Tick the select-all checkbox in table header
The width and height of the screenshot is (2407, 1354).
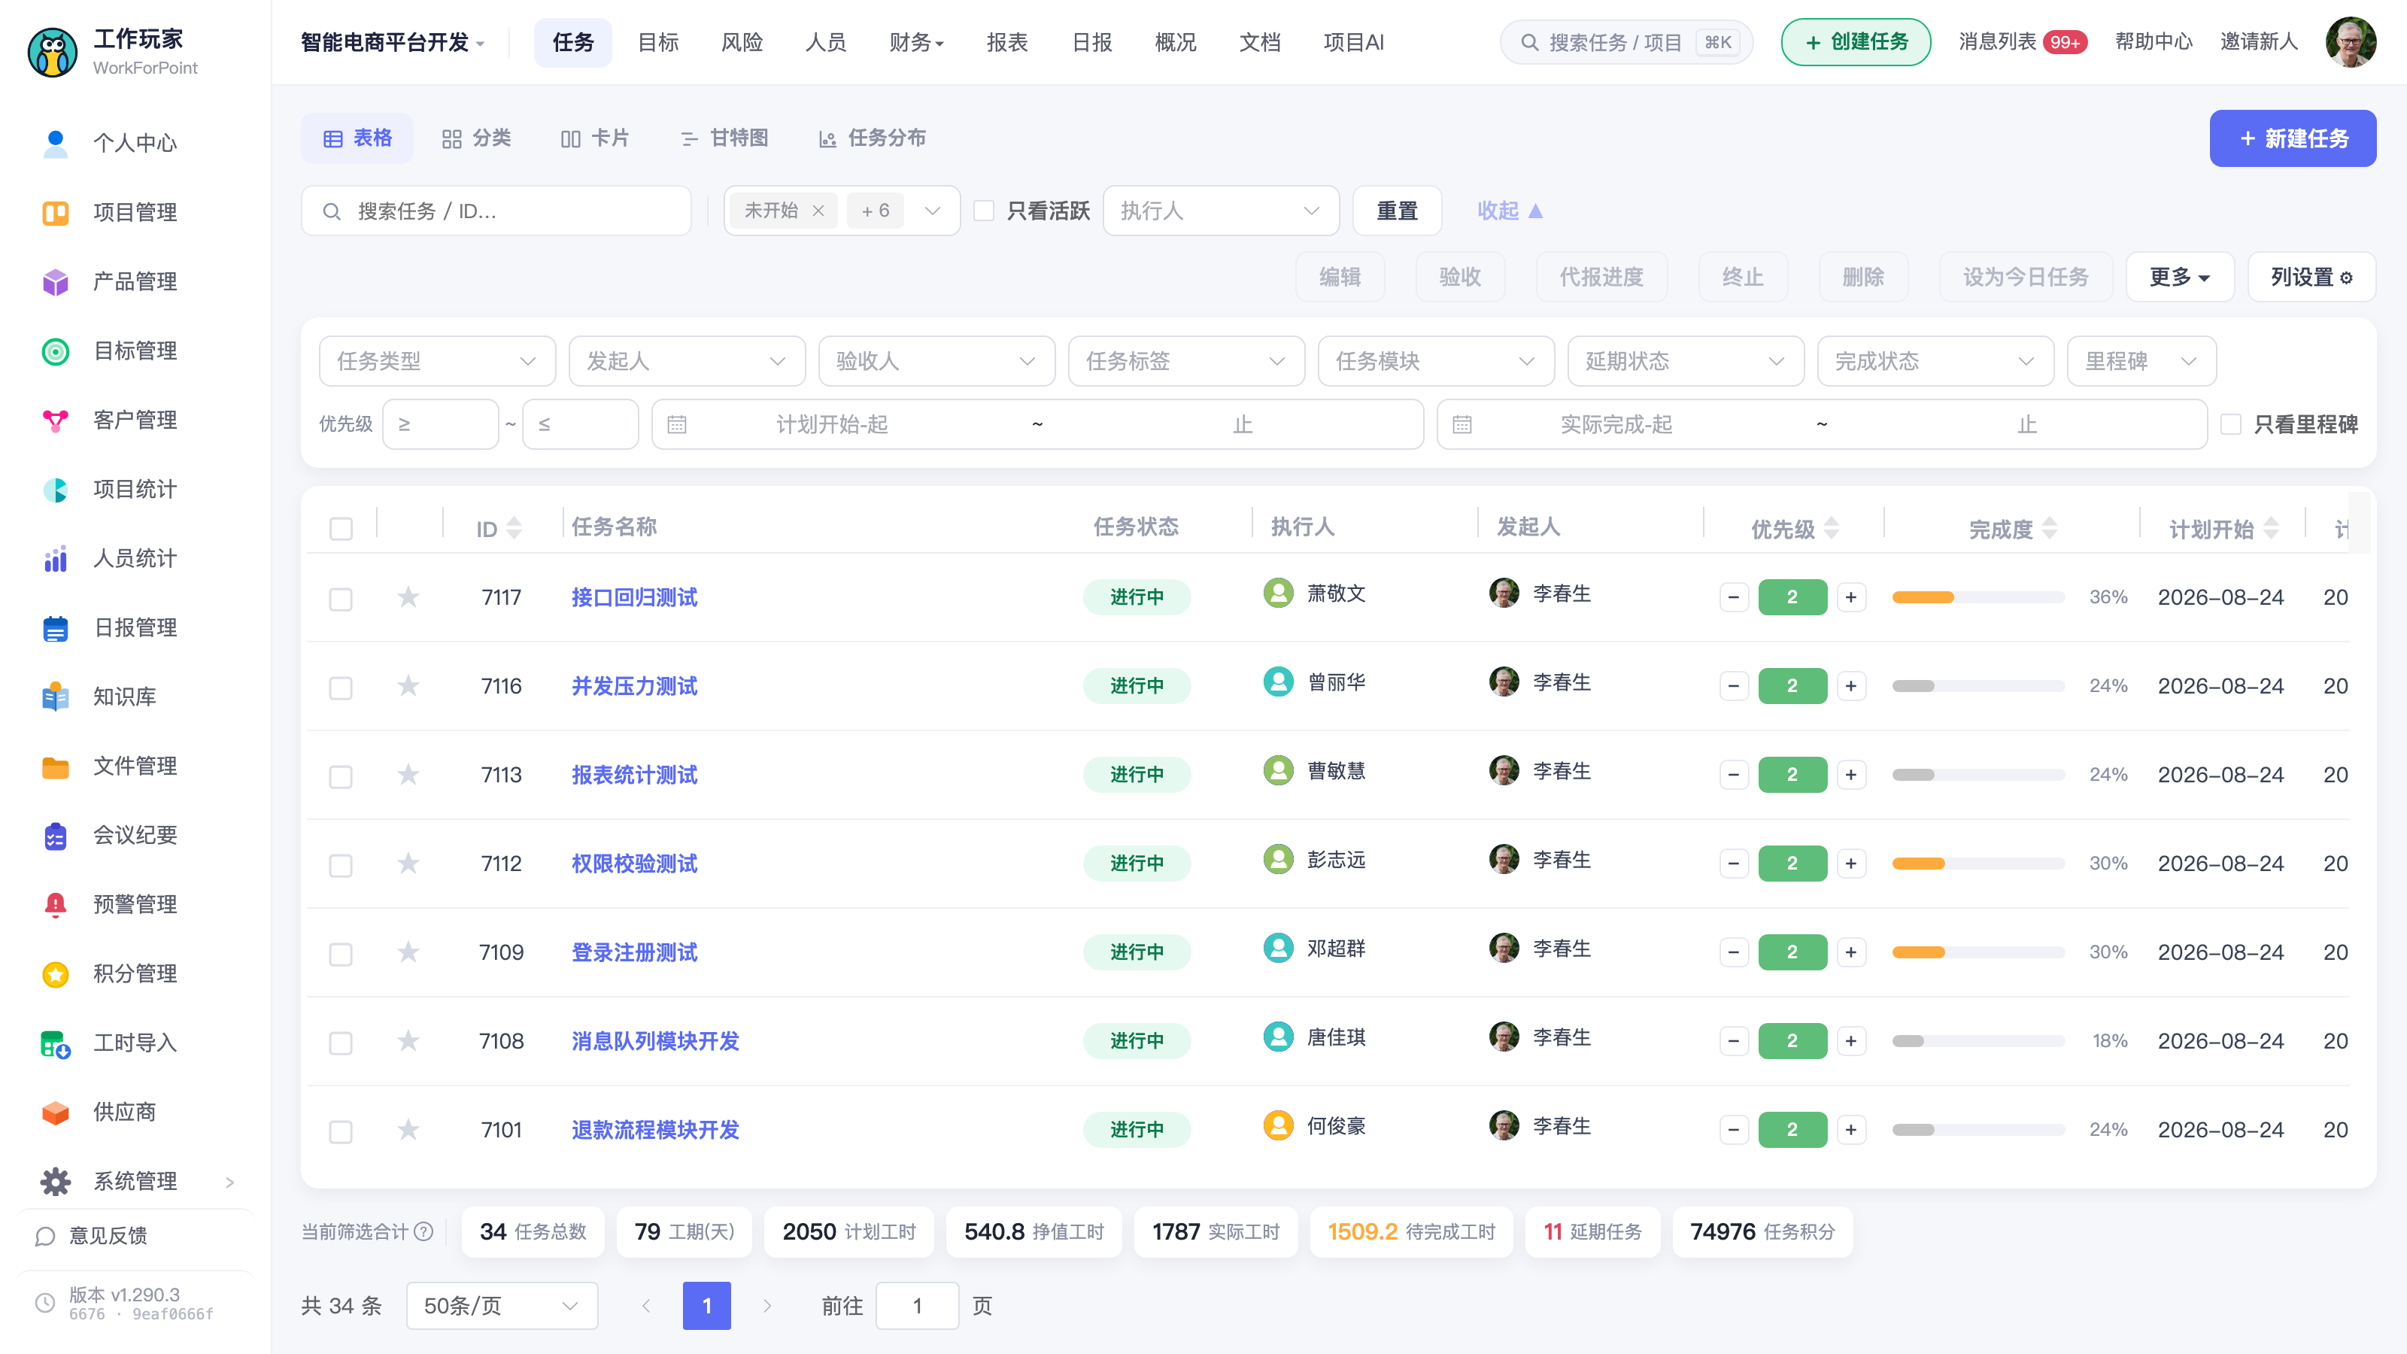click(341, 529)
